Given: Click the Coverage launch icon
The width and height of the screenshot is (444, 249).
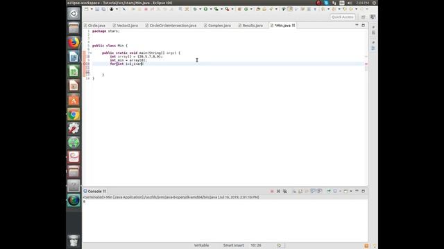Looking at the screenshot, I should pos(216,9).
